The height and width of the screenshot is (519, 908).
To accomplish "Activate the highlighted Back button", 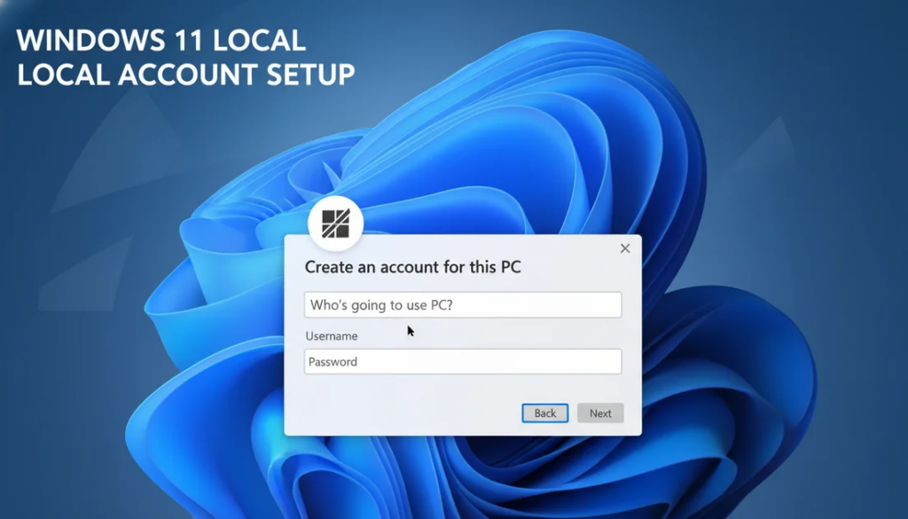I will [544, 413].
